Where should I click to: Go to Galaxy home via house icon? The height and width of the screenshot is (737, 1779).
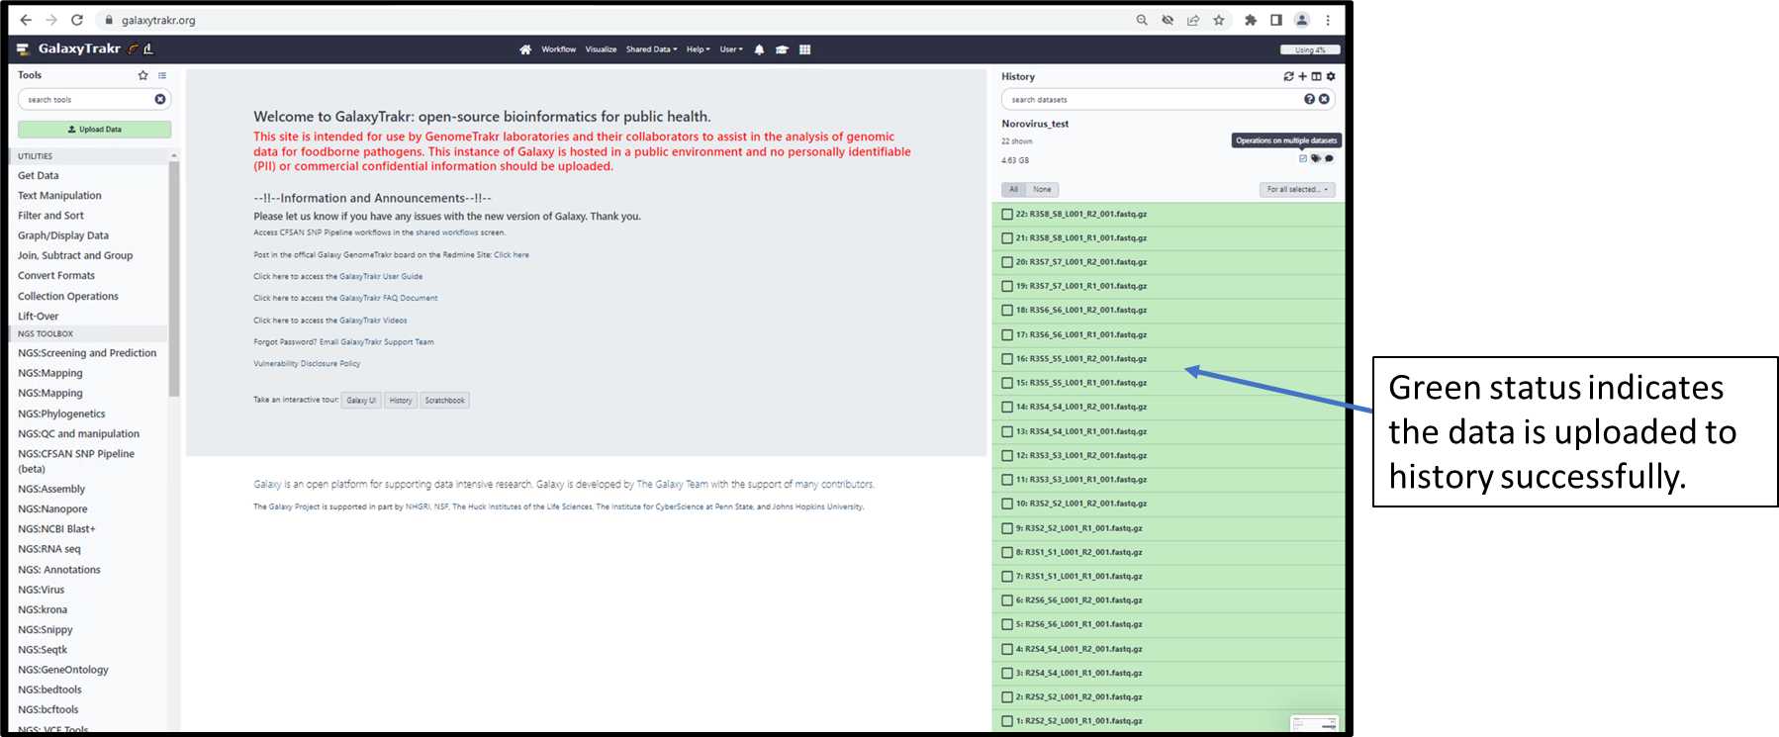click(x=525, y=49)
